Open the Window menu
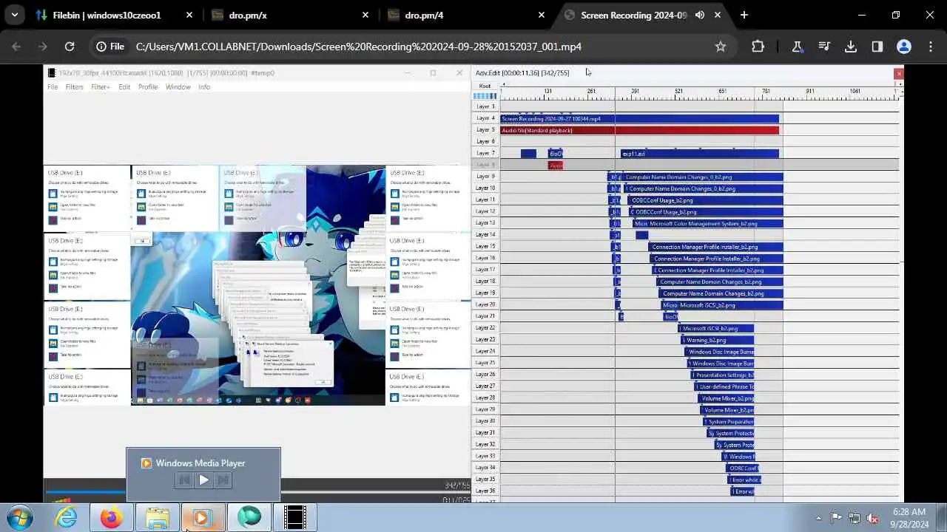This screenshot has height=532, width=947. coord(178,87)
